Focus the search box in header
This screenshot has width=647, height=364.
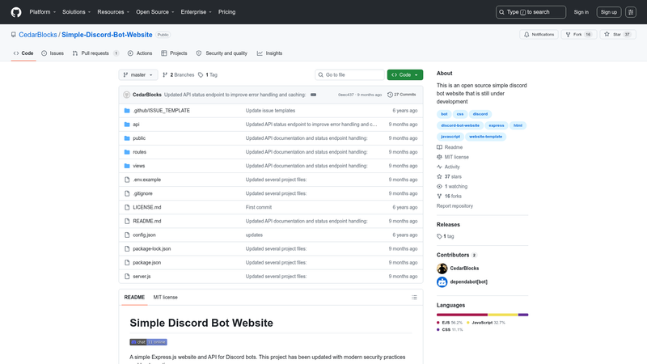click(x=531, y=12)
